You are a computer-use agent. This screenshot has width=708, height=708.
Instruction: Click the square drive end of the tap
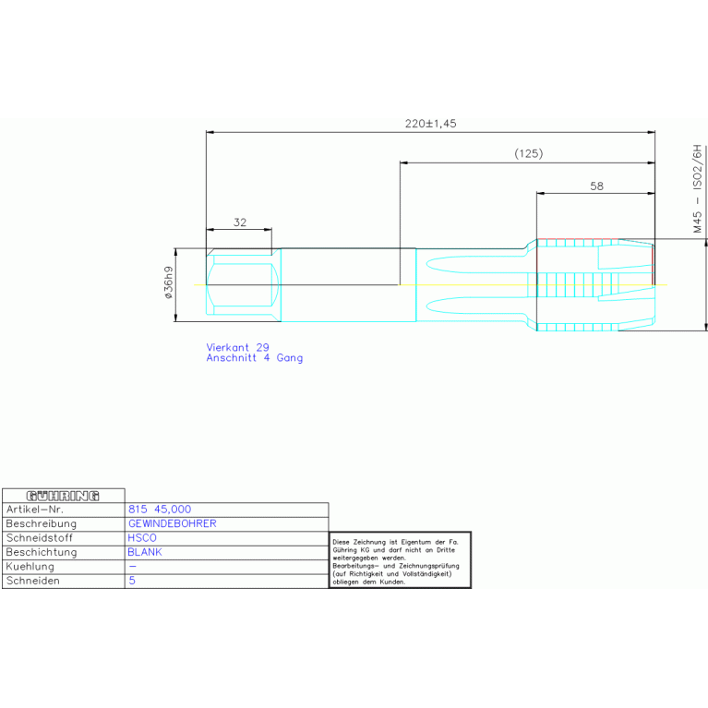pyautogui.click(x=244, y=285)
